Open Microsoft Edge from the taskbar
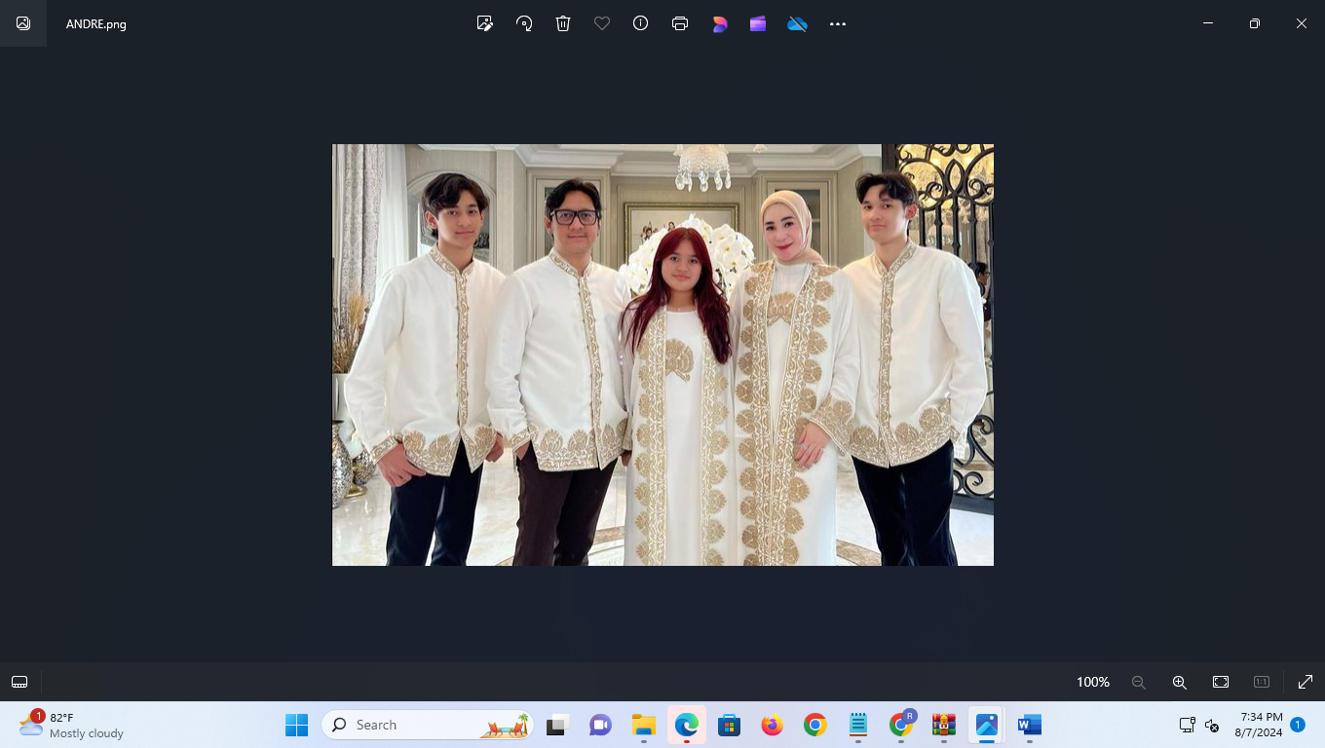The width and height of the screenshot is (1325, 748). tap(687, 725)
